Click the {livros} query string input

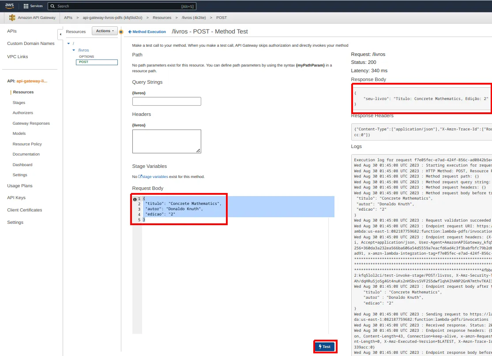click(167, 101)
